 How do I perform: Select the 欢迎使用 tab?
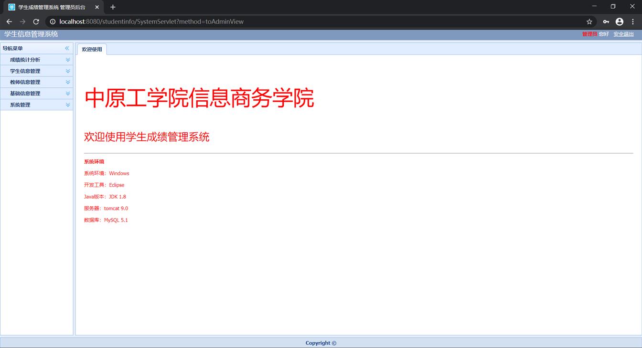click(92, 49)
